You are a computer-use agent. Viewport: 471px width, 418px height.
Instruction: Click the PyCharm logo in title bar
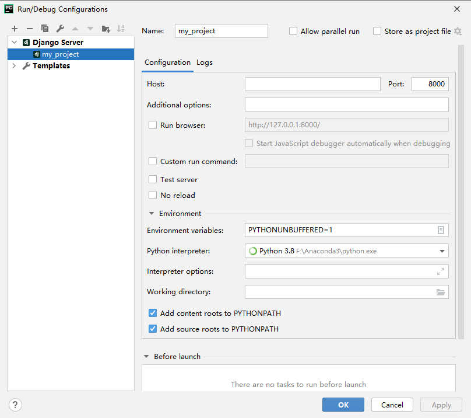pyautogui.click(x=9, y=9)
